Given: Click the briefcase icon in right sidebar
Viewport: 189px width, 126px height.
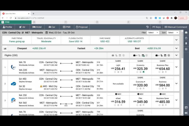Looking at the screenshot, I should (186, 32).
